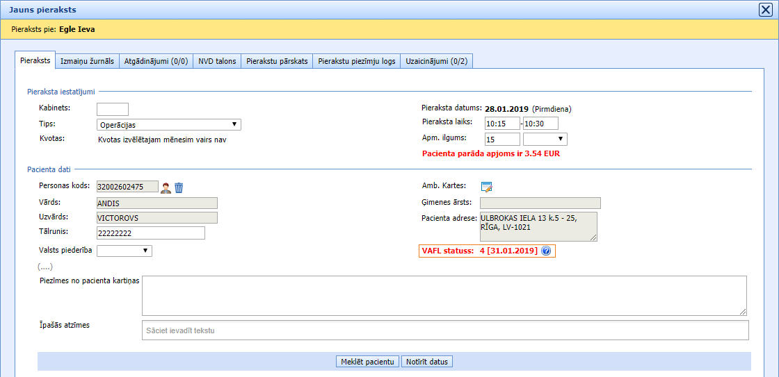Expand the (....) additional fields link
Image resolution: width=779 pixels, height=377 pixels.
46,267
